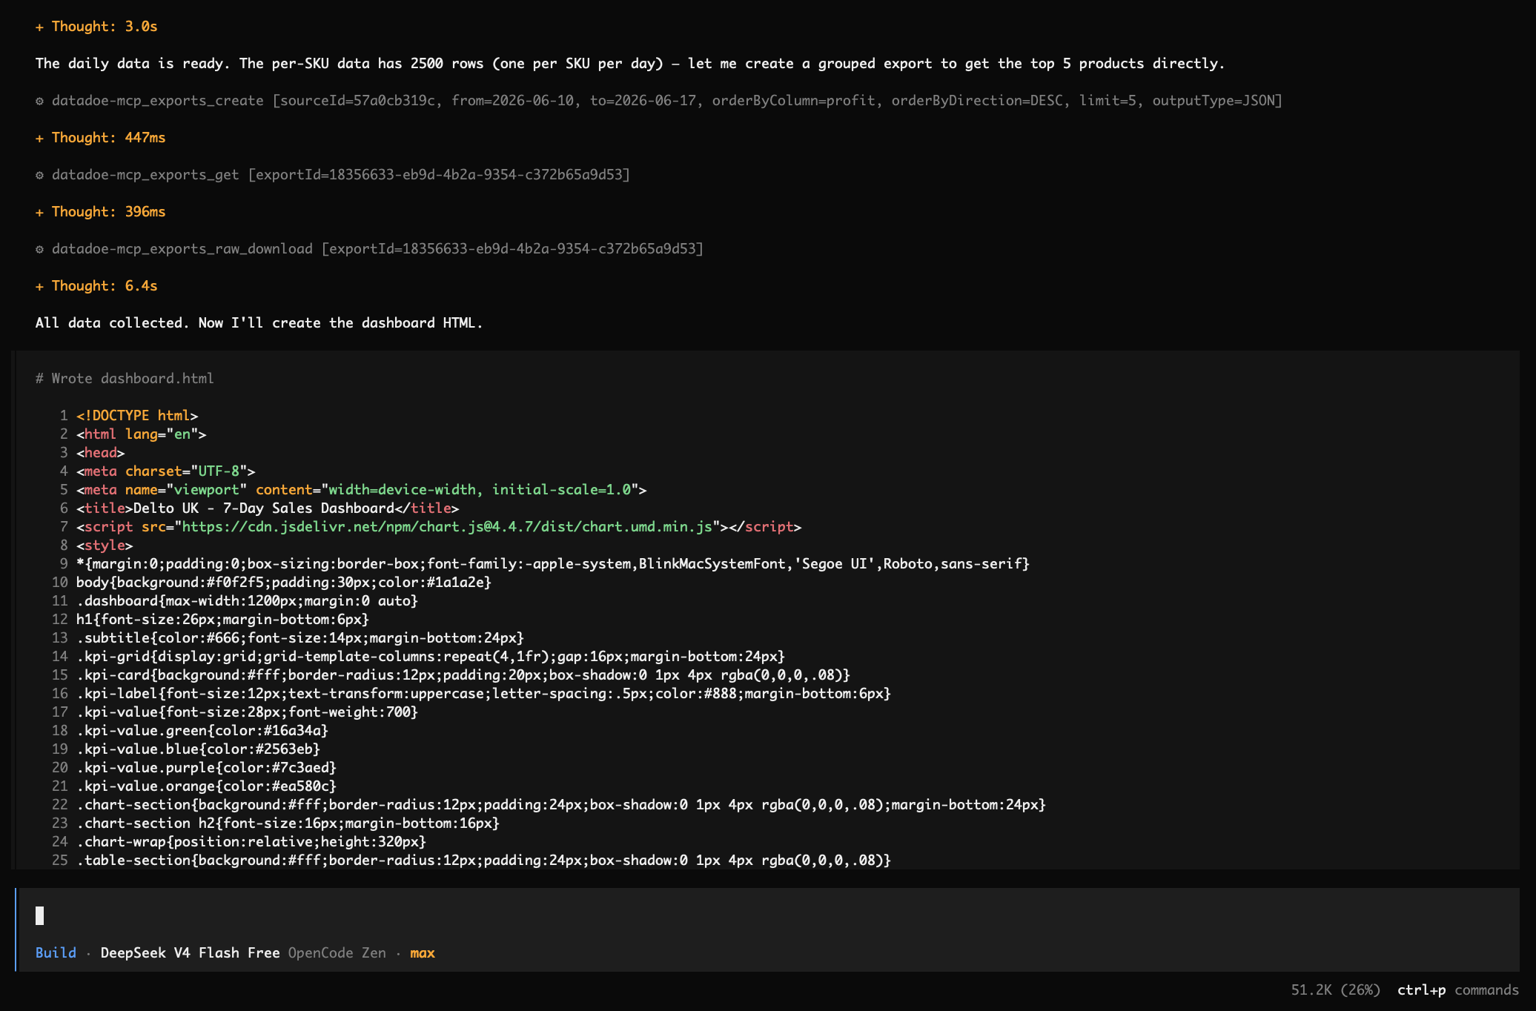The image size is (1536, 1011).
Task: Focus the prompt input field
Action: click(x=767, y=916)
